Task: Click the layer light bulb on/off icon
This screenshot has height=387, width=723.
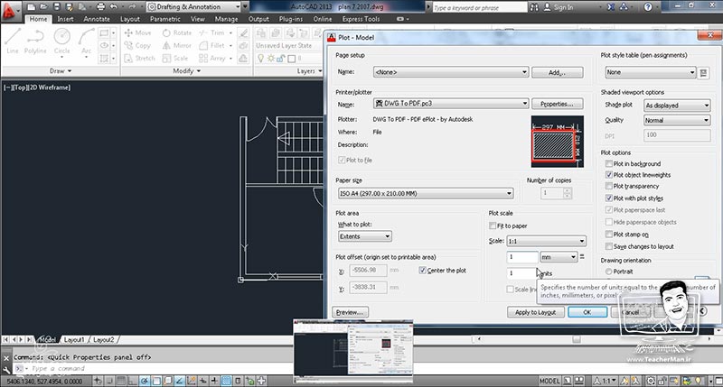Action: pos(260,59)
